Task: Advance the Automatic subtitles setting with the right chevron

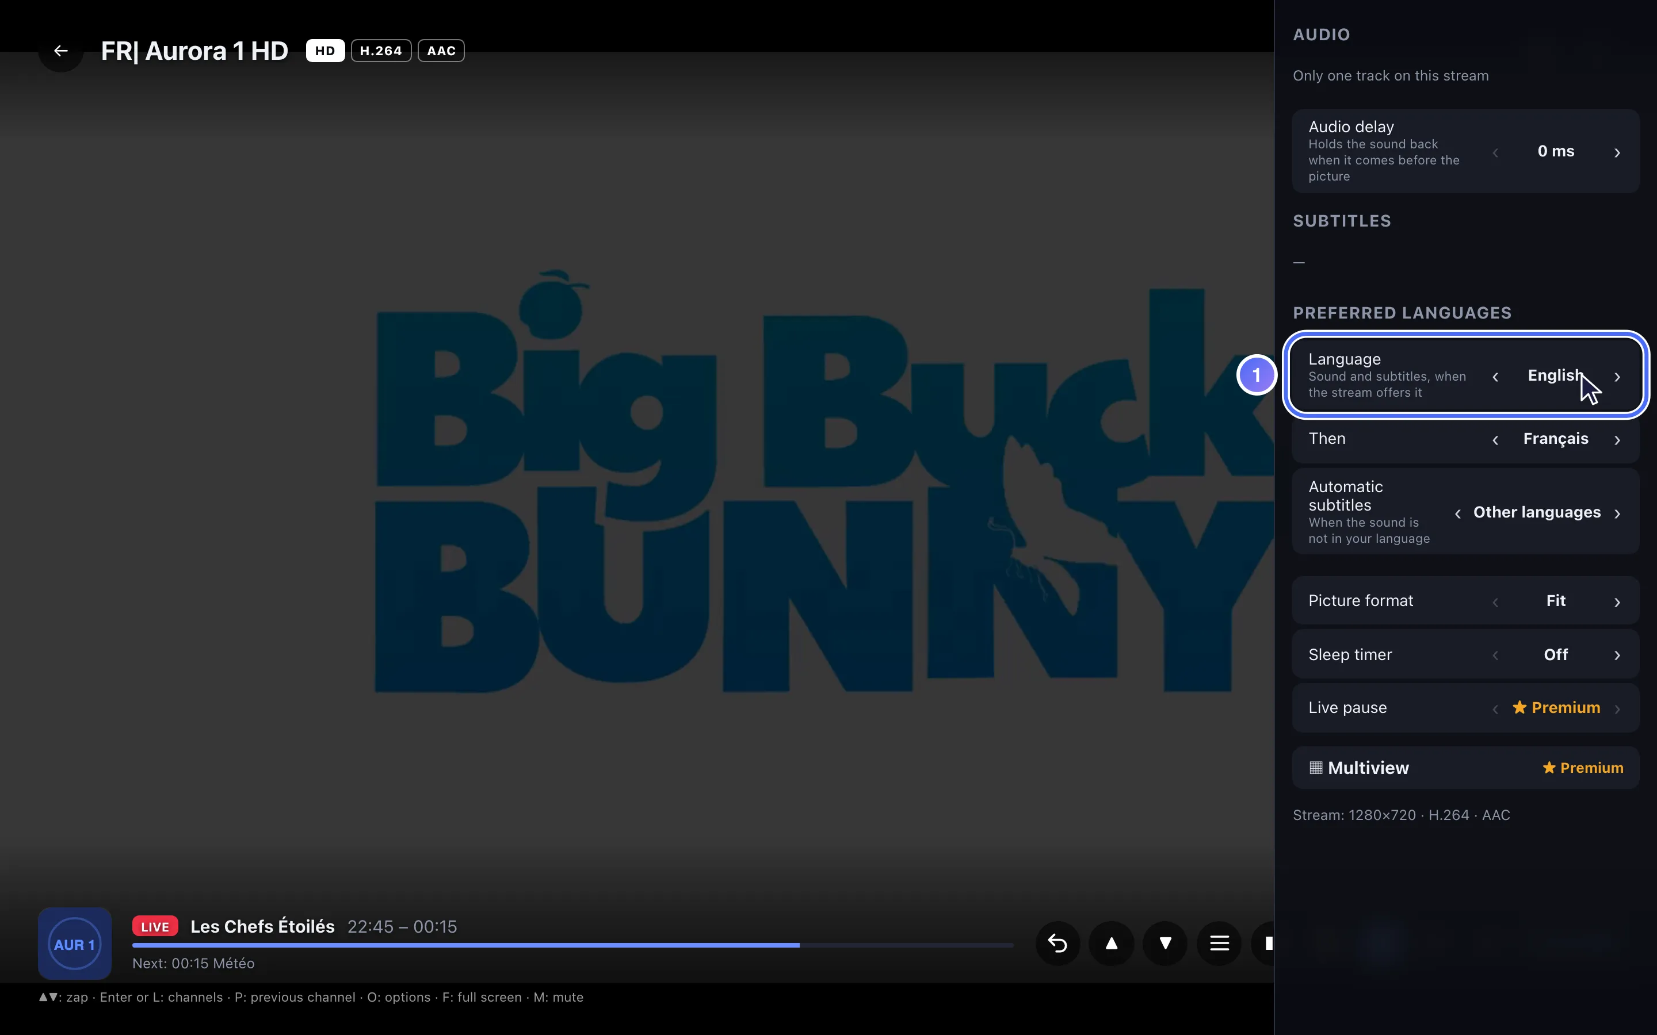Action: pos(1617,513)
